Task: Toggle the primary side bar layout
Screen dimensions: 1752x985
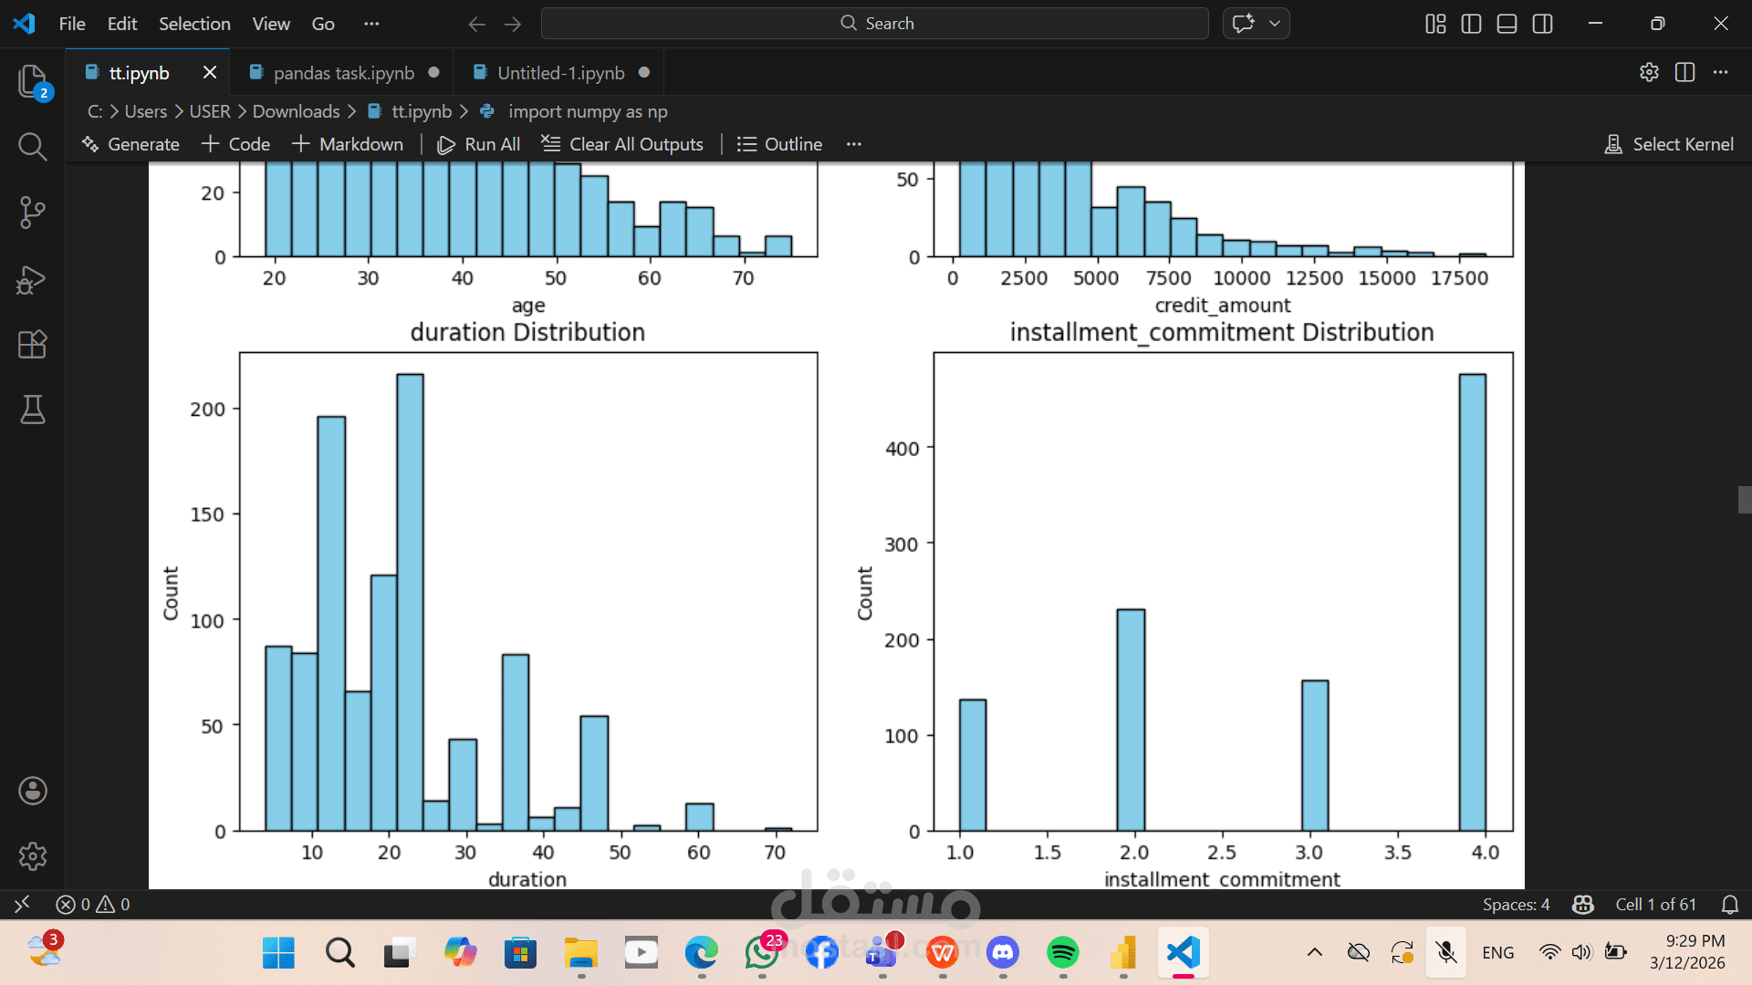Action: [1471, 24]
